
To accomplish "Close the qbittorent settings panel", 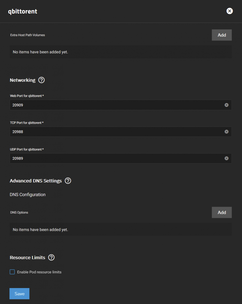I will click(229, 11).
